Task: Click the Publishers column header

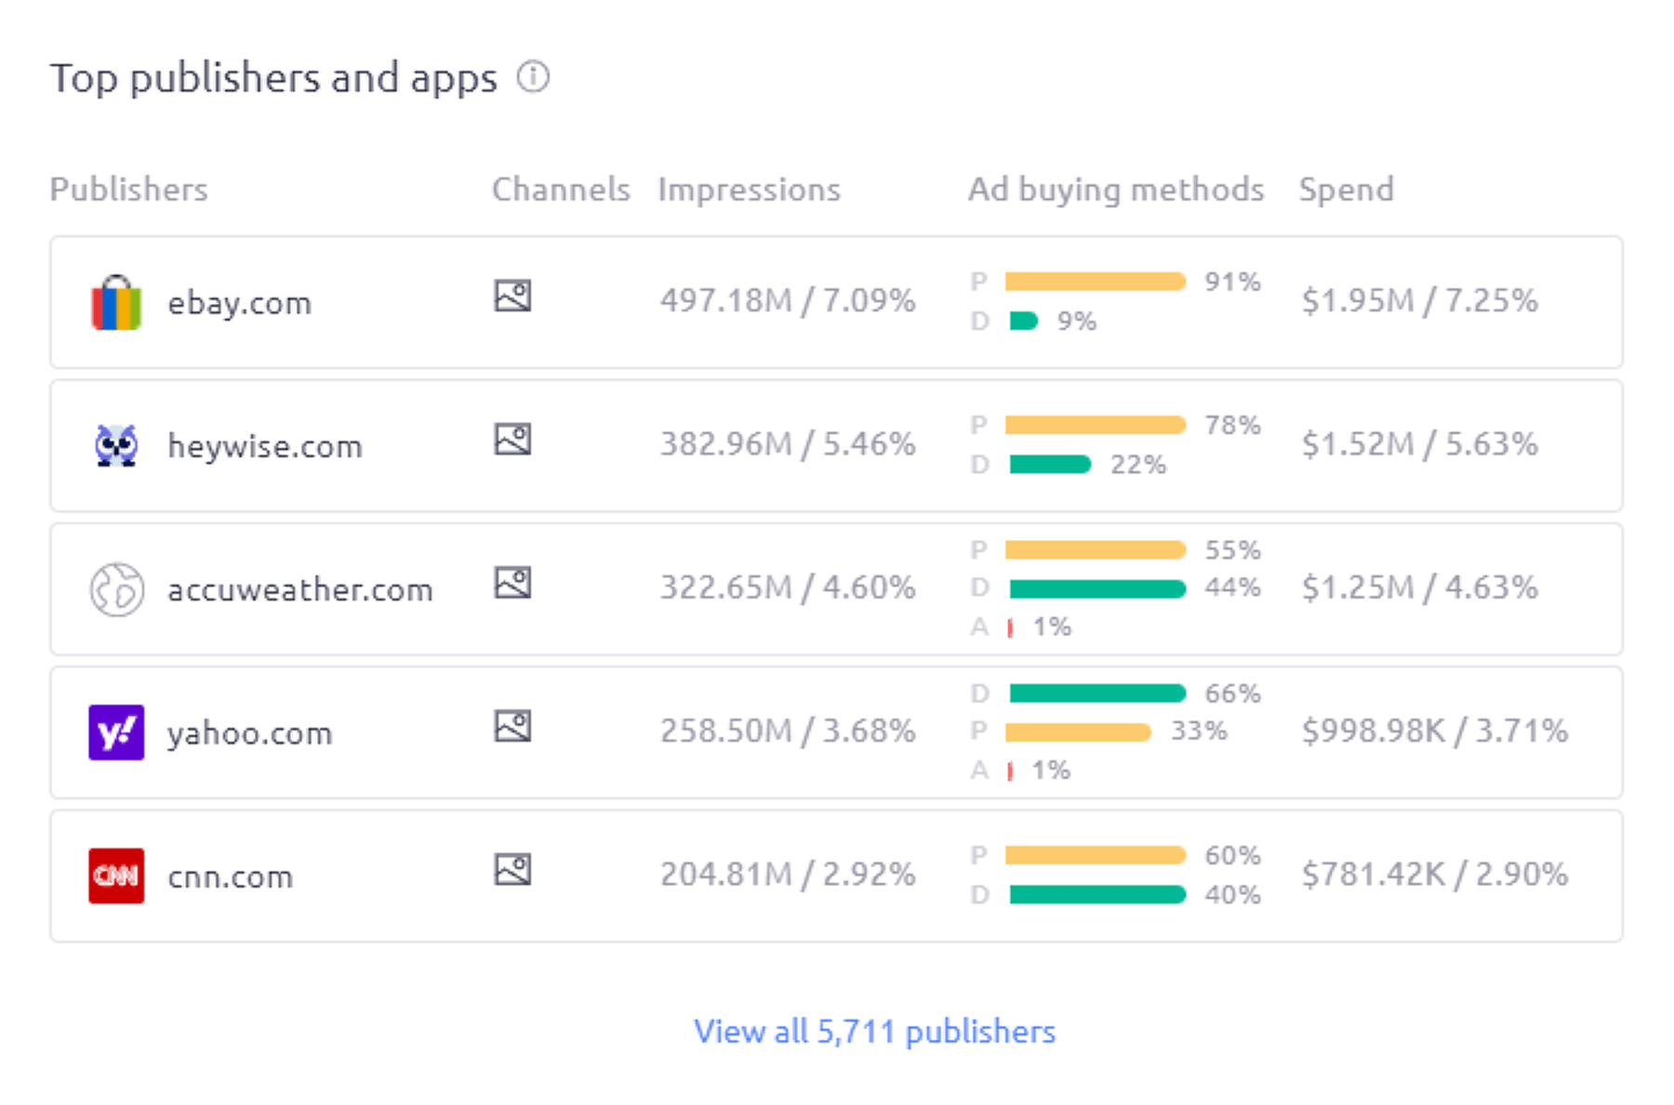Action: pyautogui.click(x=128, y=190)
